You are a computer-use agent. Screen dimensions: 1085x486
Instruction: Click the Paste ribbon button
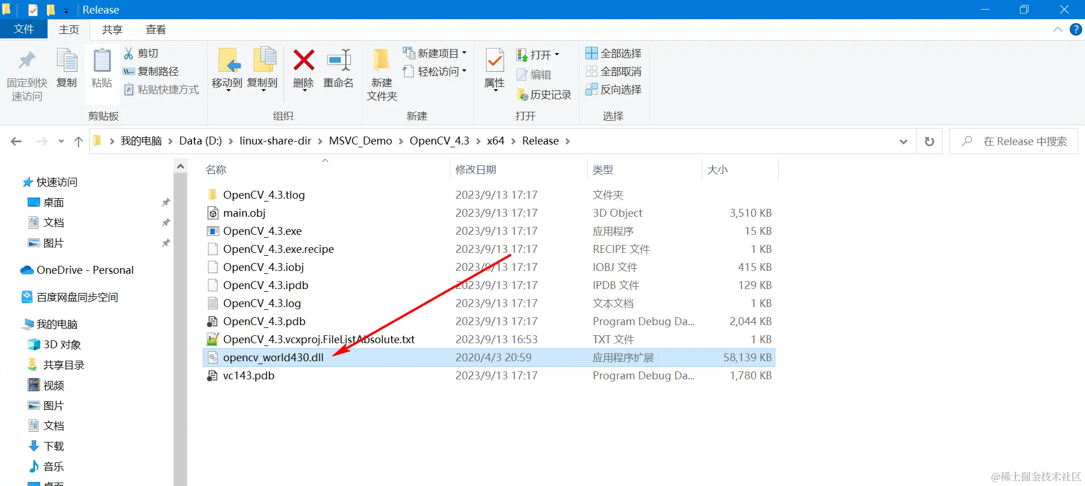[x=102, y=69]
